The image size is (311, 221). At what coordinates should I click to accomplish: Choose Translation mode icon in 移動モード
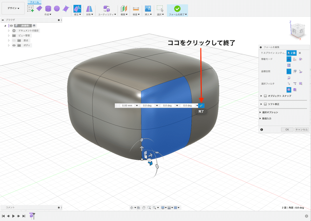[x=295, y=59]
